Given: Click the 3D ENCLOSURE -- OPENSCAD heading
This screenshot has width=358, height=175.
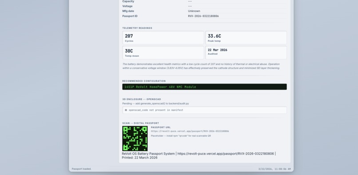Looking at the screenshot, I should [x=142, y=99].
